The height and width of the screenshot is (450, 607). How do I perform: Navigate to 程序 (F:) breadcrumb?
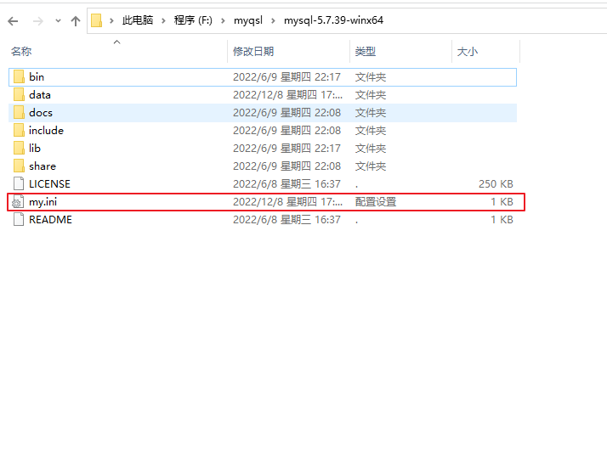tap(193, 20)
